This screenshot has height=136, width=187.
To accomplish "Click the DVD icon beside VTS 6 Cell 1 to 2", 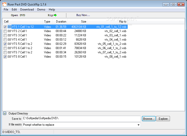I will tap(10, 48).
